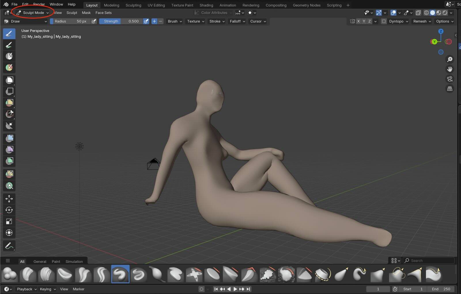Switch perspective/orthographic with grid icon
This screenshot has height=294, width=461.
[449, 89]
